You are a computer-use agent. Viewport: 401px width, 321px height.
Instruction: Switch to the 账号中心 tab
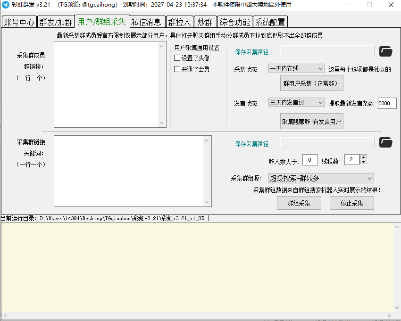[19, 22]
